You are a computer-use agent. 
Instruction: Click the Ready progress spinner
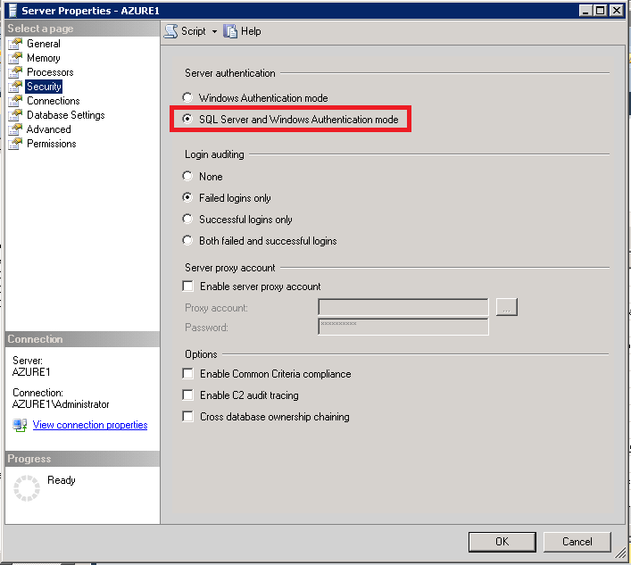pos(27,488)
